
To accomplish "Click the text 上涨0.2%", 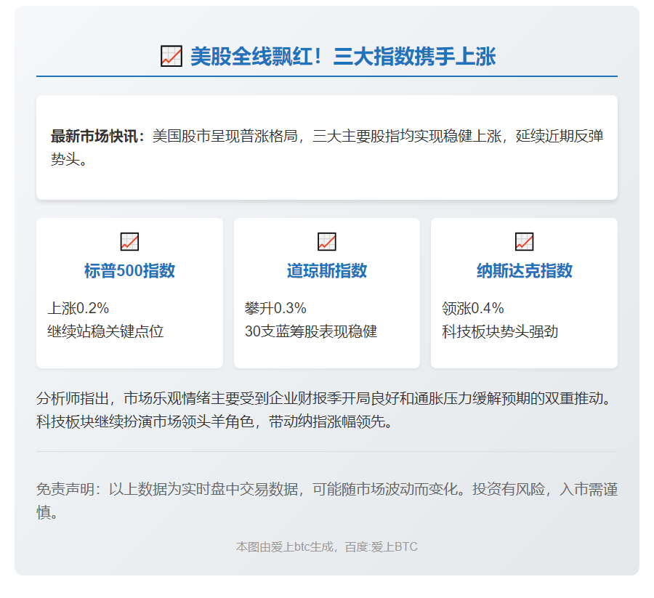I will [78, 309].
